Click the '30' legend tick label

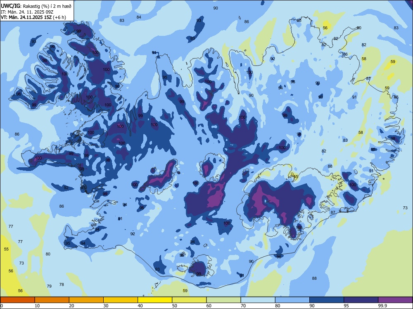106,306
